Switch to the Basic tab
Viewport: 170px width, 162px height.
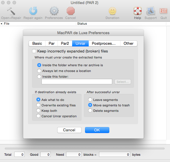pos(37,44)
